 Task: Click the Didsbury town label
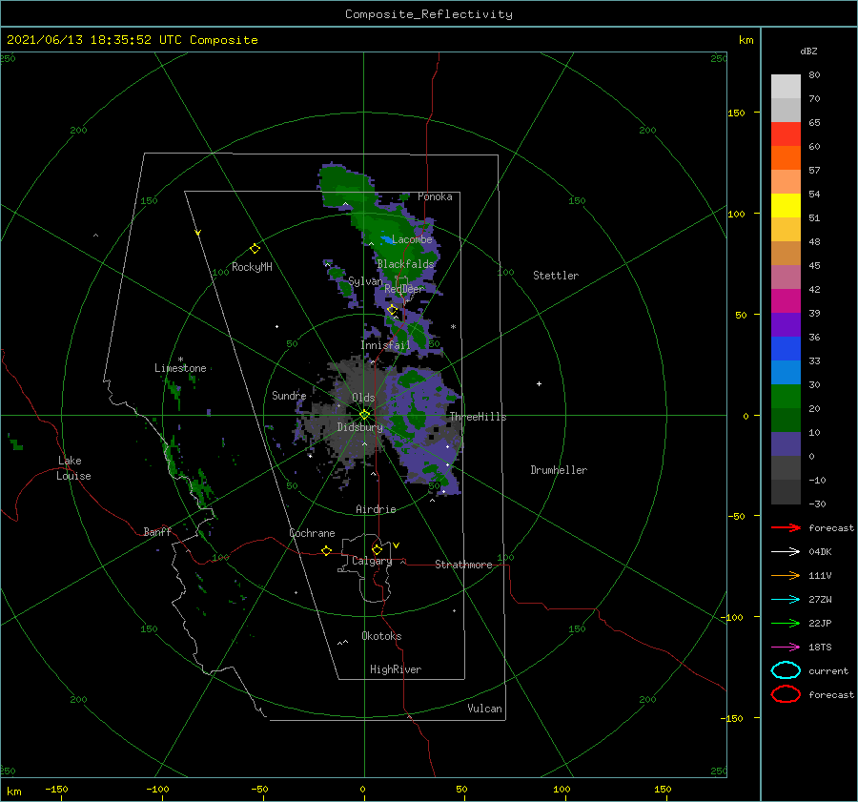coord(359,427)
